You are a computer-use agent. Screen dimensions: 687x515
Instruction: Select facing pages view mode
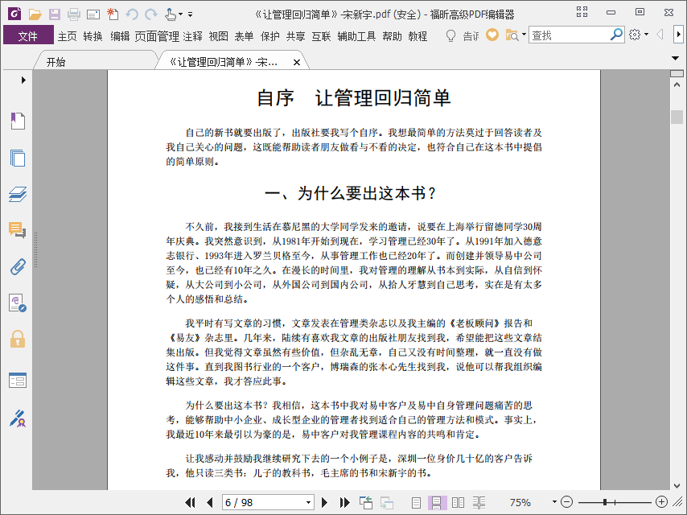pyautogui.click(x=458, y=502)
